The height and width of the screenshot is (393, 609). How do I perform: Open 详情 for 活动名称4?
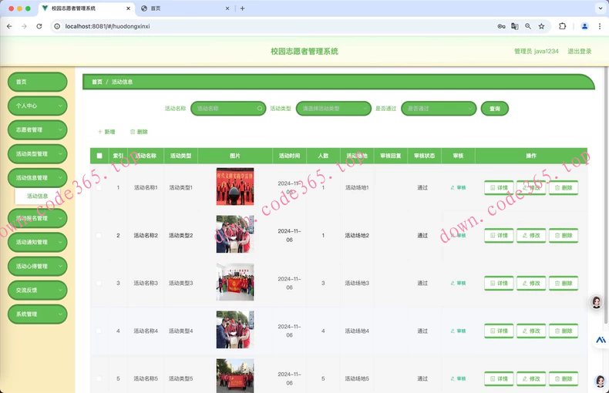[499, 331]
